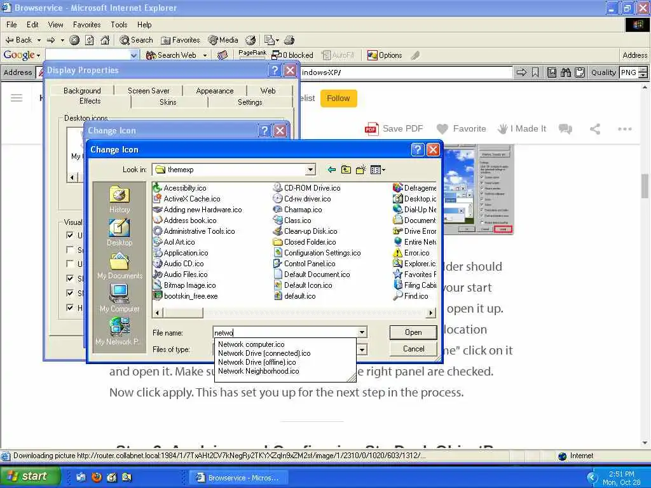Go up one folder level
651x488 pixels.
(x=346, y=170)
